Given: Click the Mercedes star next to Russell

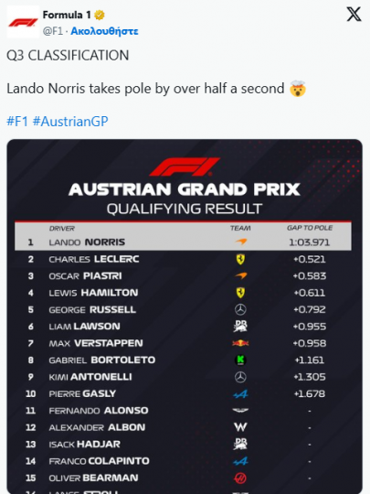Looking at the screenshot, I should pos(240,310).
